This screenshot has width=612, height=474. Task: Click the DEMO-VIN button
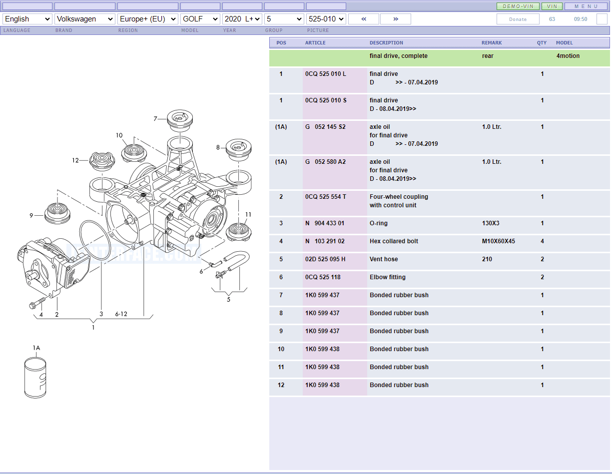pyautogui.click(x=518, y=6)
